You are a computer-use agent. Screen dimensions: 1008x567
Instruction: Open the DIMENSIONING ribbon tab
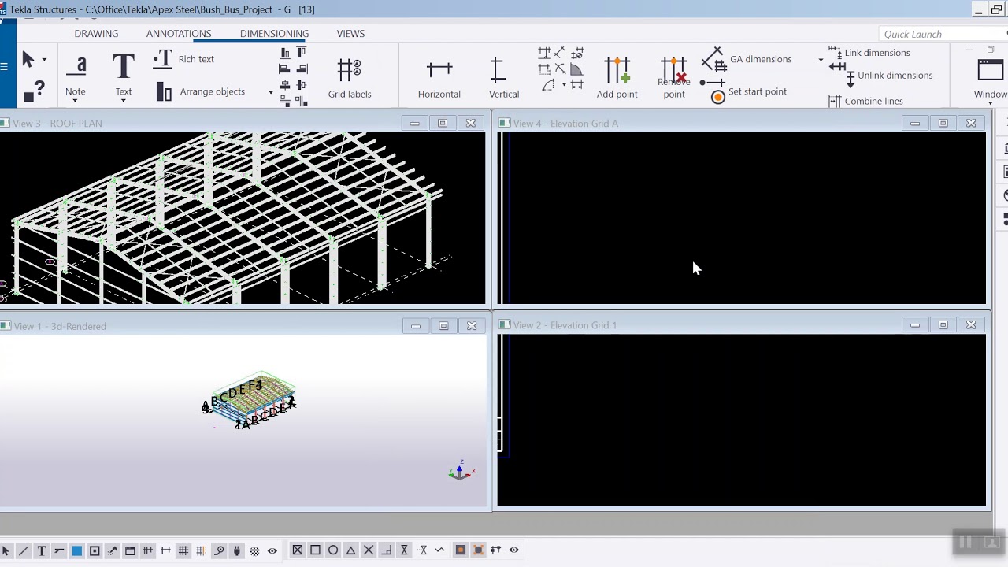[x=274, y=34]
